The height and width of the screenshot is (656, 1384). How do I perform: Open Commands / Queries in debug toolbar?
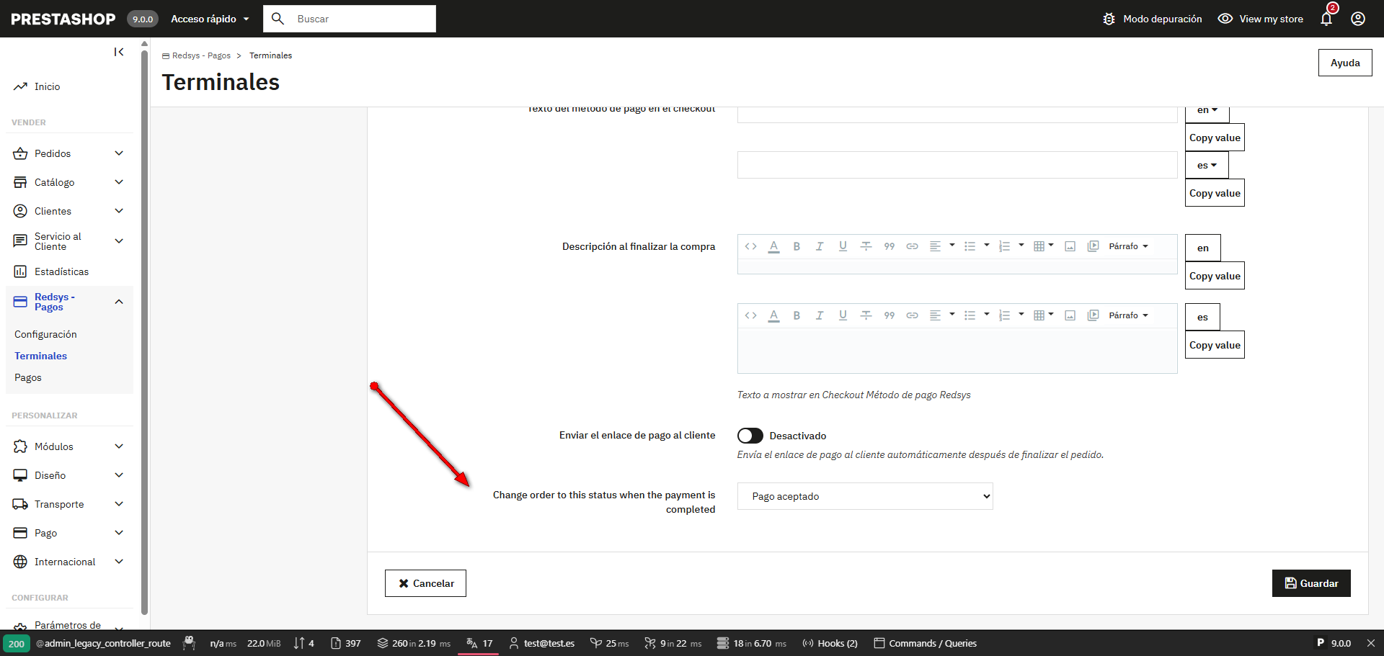click(x=926, y=643)
